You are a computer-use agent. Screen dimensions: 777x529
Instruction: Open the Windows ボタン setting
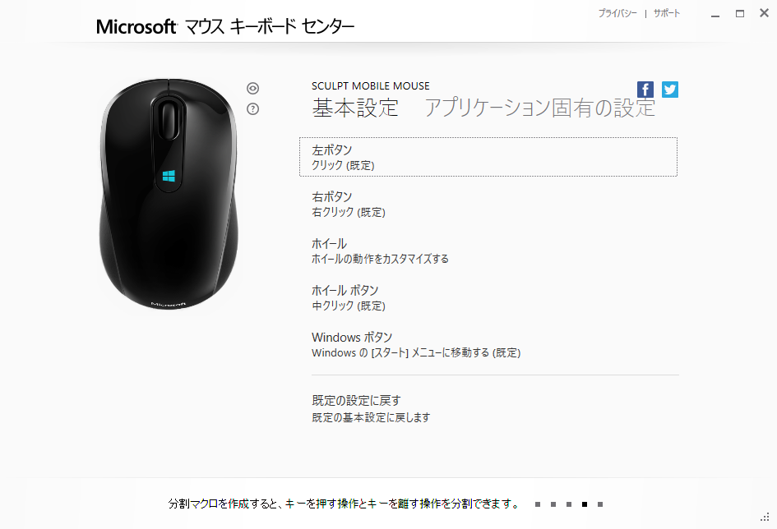click(x=488, y=344)
